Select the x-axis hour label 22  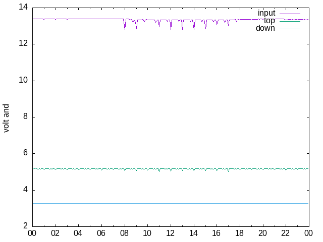(x=286, y=234)
